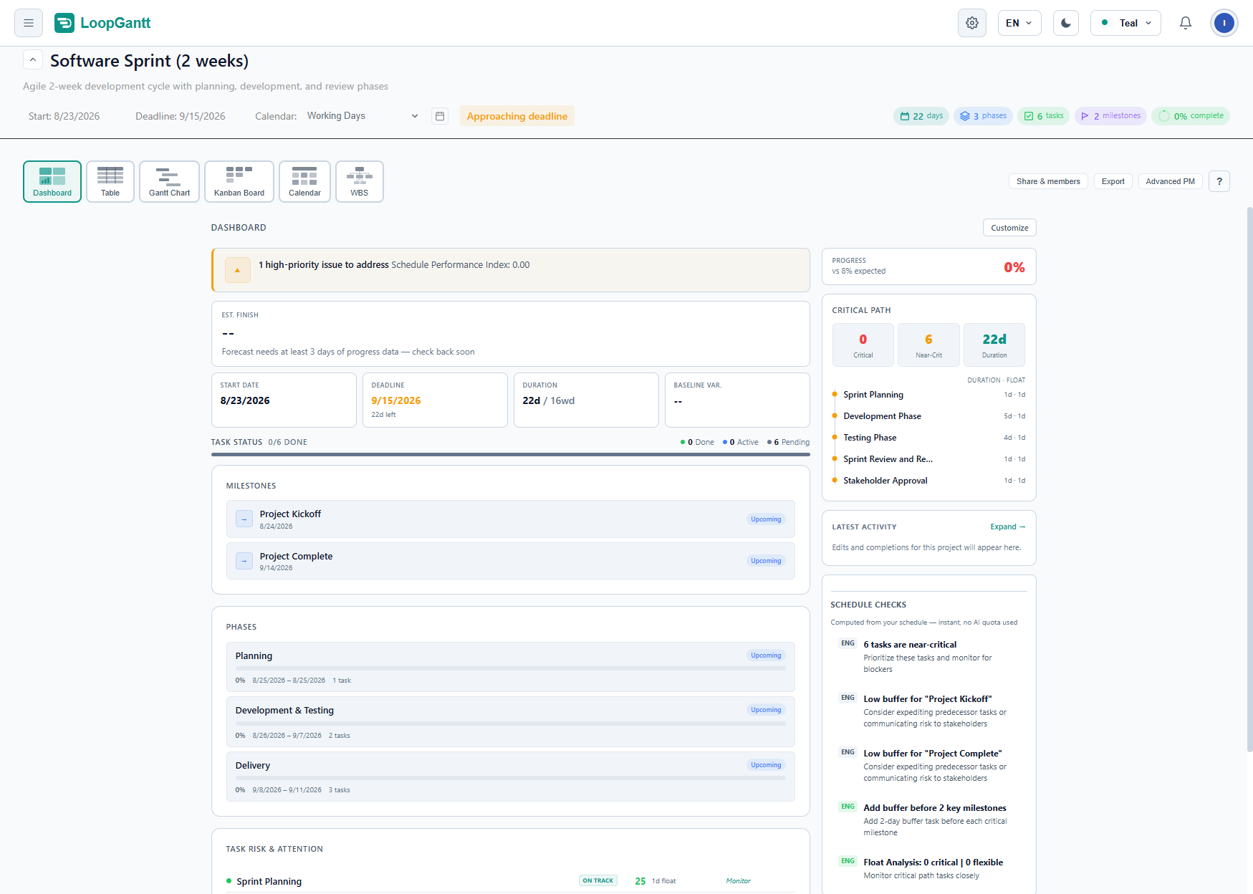
Task: Open "Add buffer before 2 key milestones"
Action: pos(929,819)
